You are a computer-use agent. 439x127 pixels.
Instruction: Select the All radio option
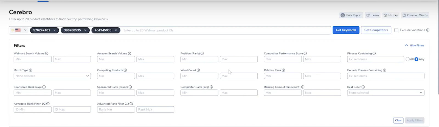(407, 59)
